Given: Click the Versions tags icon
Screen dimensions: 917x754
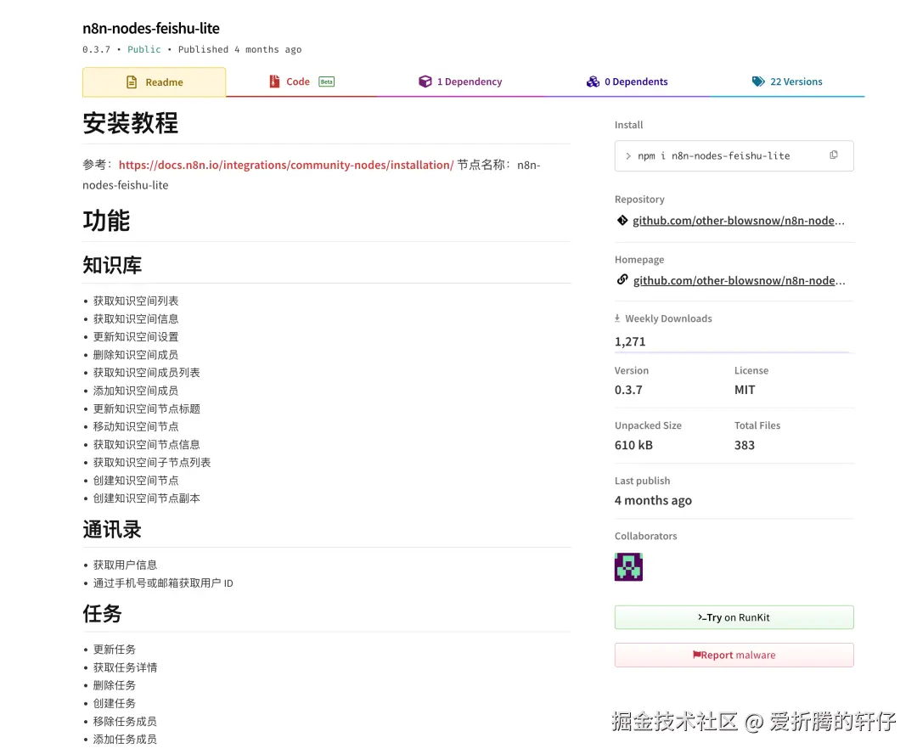Looking at the screenshot, I should tap(758, 82).
